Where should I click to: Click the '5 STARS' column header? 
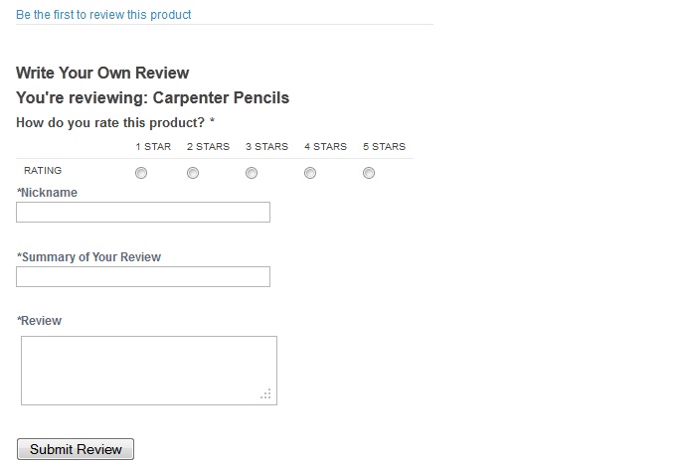[x=384, y=146]
